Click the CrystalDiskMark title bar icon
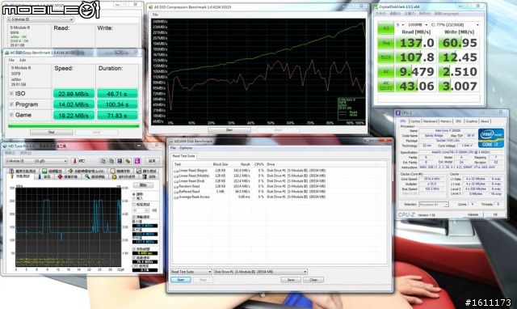517x309 pixels. 376,6
